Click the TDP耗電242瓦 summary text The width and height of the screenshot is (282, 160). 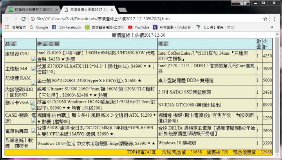141,152
